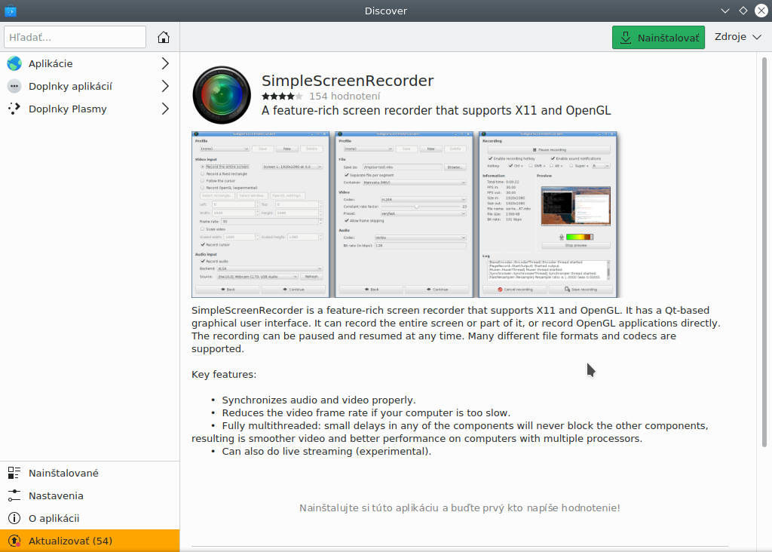Click the O aplikácii info icon
Viewport: 772px width, 552px height.
14,518
